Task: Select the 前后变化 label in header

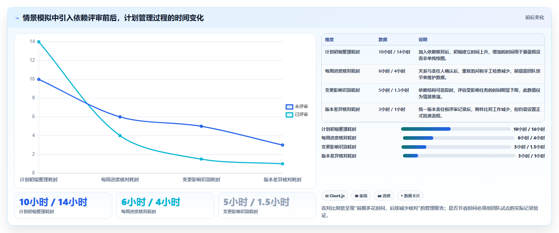Action: click(535, 17)
